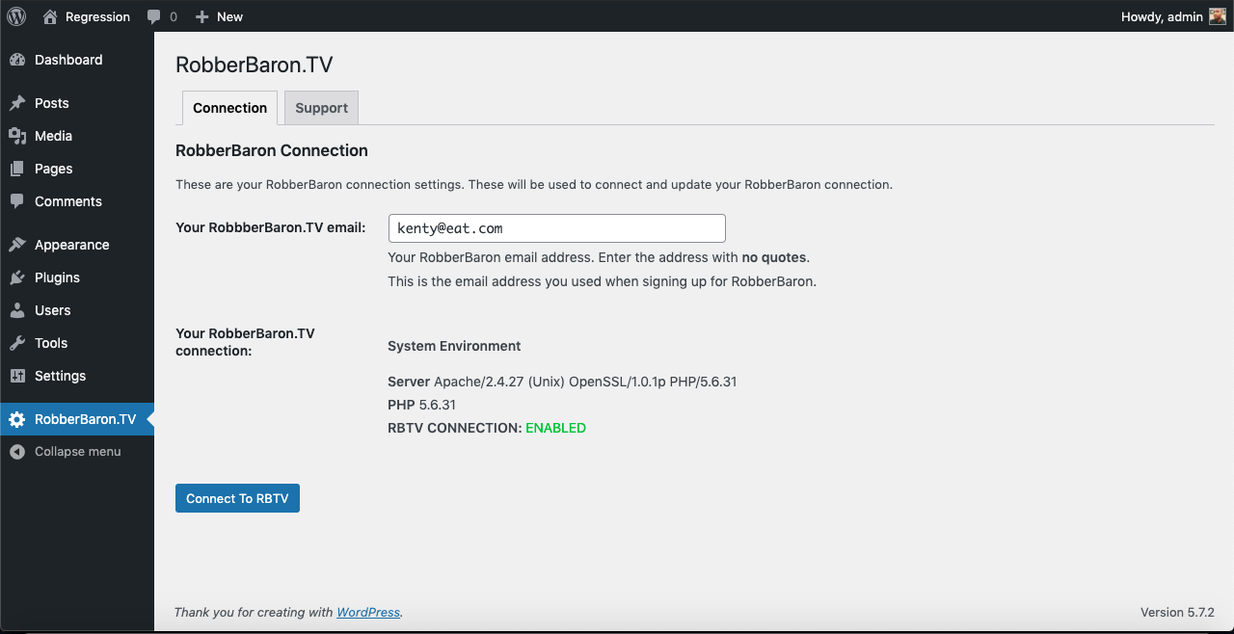Click the plus icon next to New

(201, 16)
